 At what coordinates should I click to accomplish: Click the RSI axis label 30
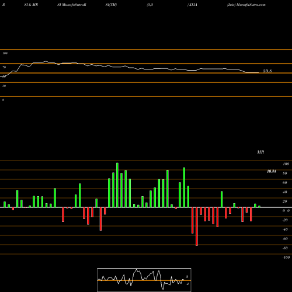[4, 86]
